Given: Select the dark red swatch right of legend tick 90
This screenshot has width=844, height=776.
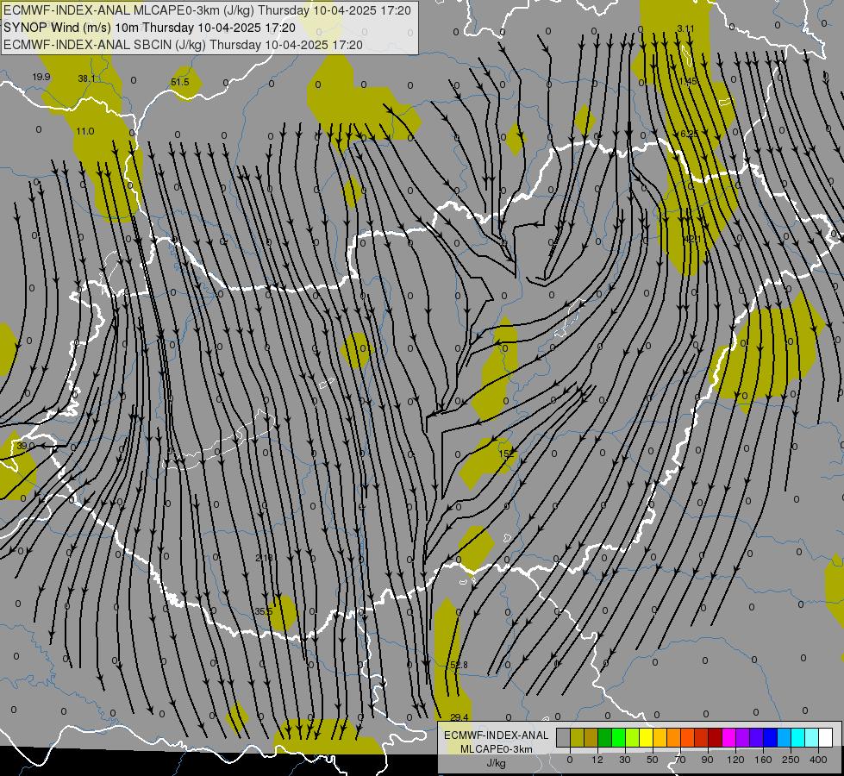Looking at the screenshot, I should click(x=716, y=737).
